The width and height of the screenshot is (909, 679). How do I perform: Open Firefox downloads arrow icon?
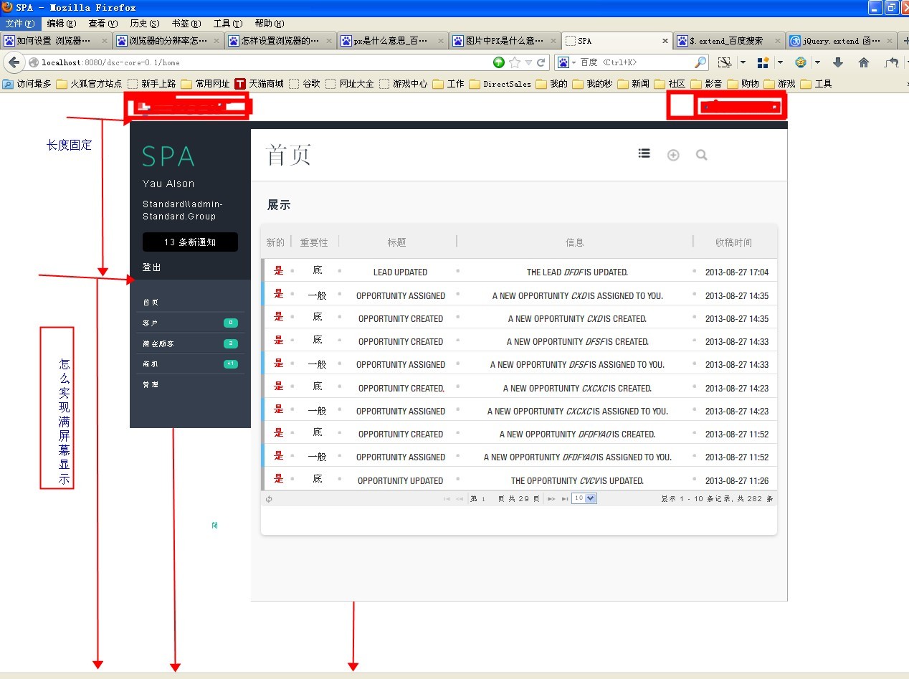837,62
